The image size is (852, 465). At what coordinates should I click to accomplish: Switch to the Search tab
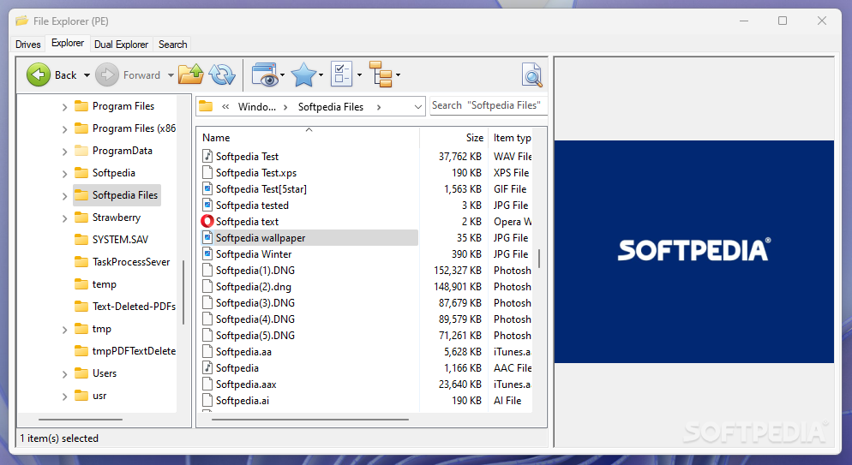tap(173, 45)
